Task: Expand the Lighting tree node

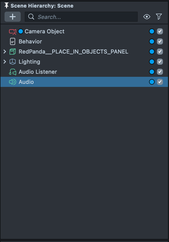Action: (x=5, y=62)
